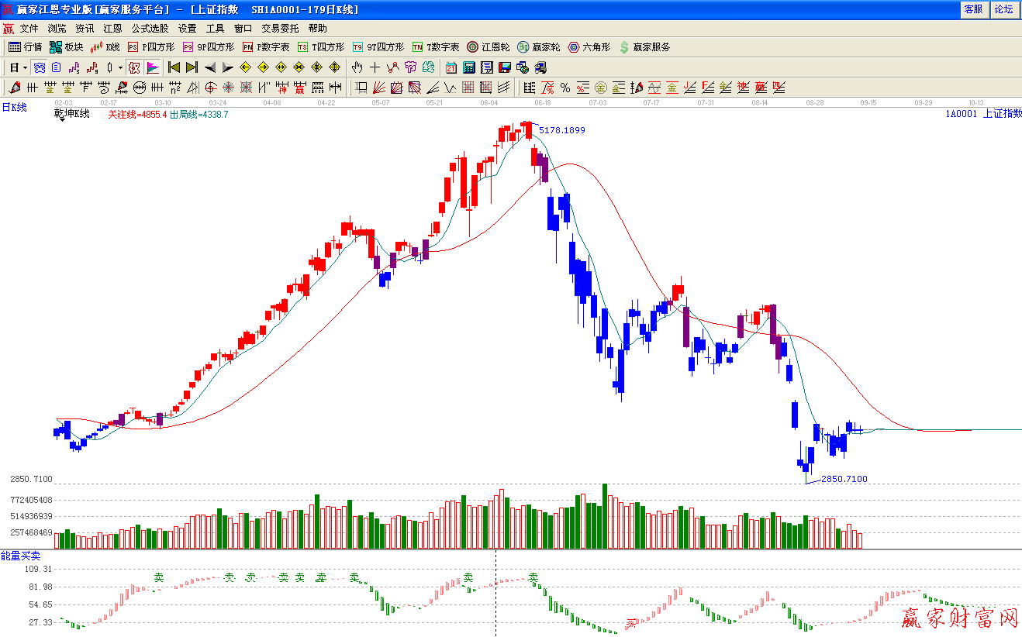
Task: Jump to first bar with skip-back arrow
Action: click(174, 67)
